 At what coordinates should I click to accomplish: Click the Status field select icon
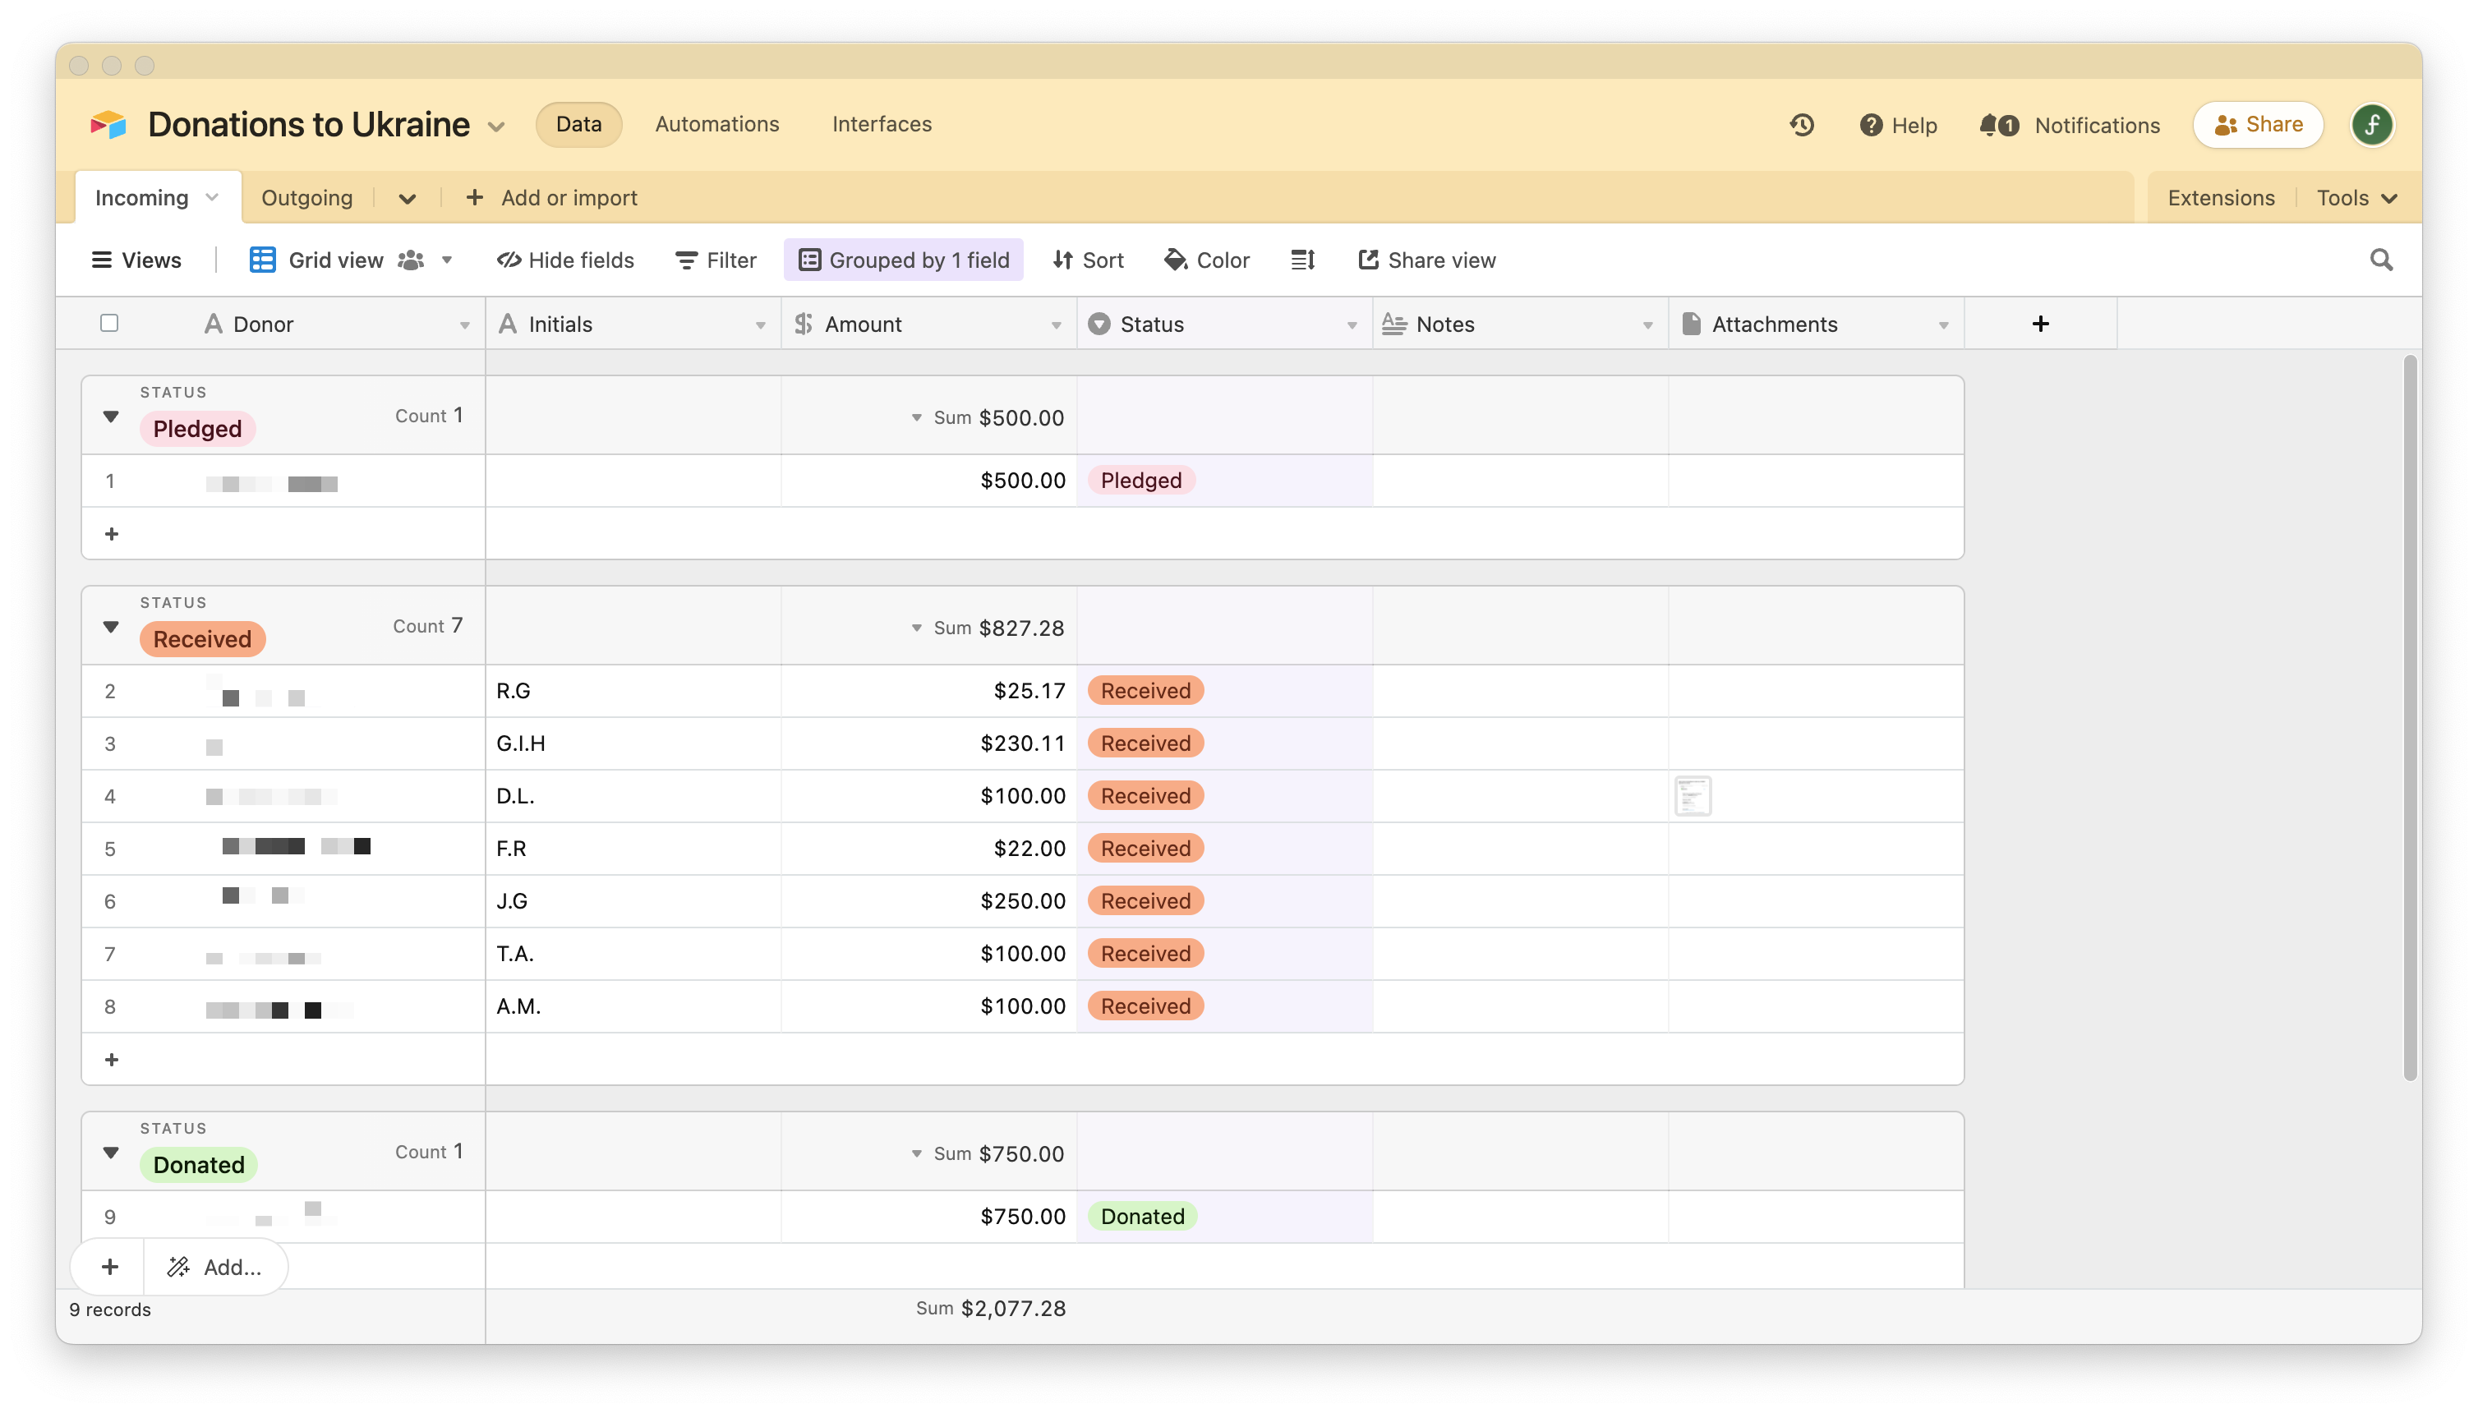click(x=1099, y=323)
